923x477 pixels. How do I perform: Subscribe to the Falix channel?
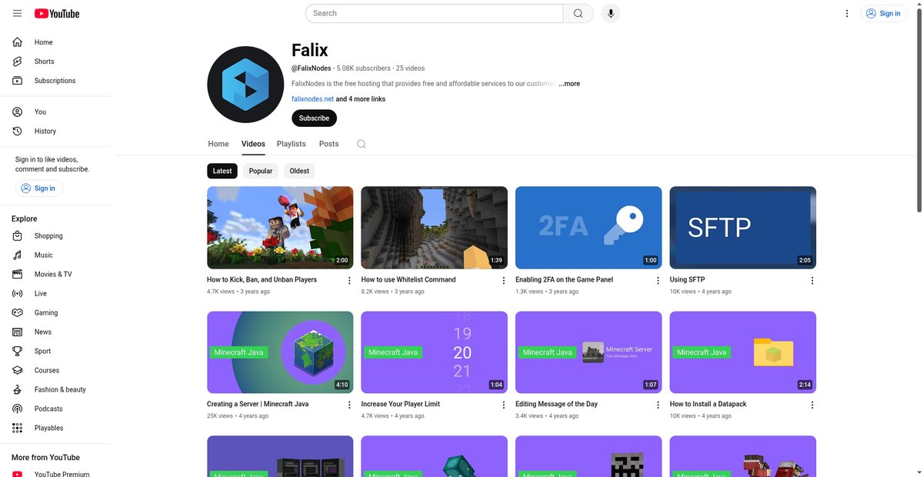pyautogui.click(x=314, y=118)
